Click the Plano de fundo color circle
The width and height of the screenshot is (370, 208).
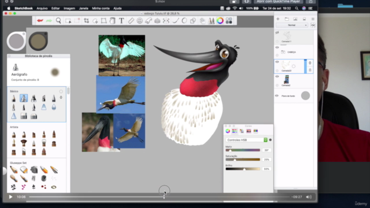click(305, 95)
